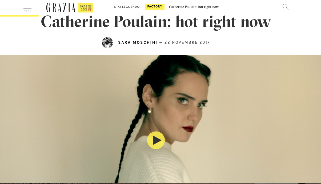Click the yellow reading progress bar

point(19,16)
